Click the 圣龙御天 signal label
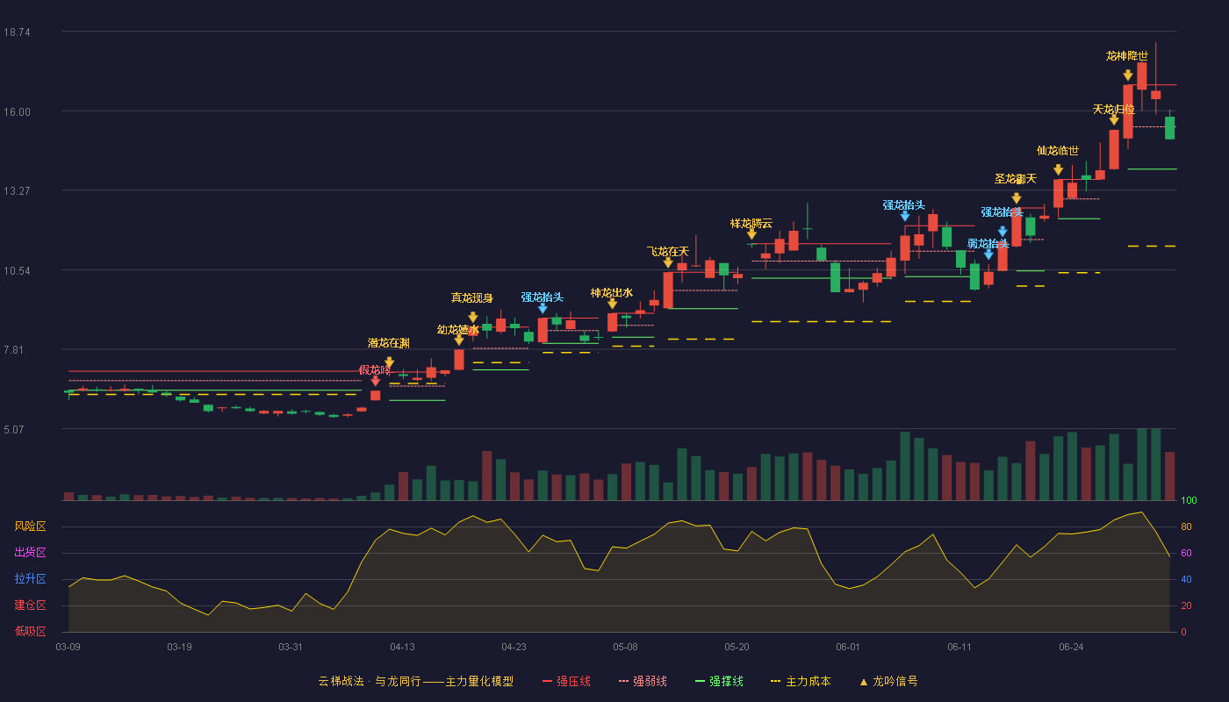The width and height of the screenshot is (1229, 702). point(1016,179)
